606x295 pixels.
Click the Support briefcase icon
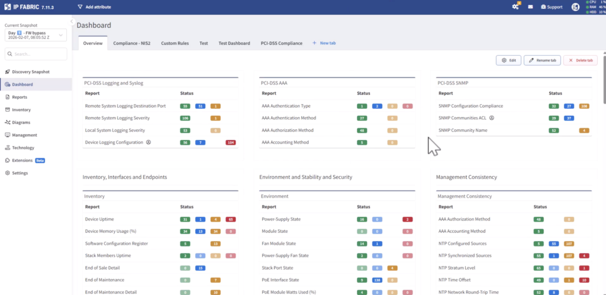(543, 7)
